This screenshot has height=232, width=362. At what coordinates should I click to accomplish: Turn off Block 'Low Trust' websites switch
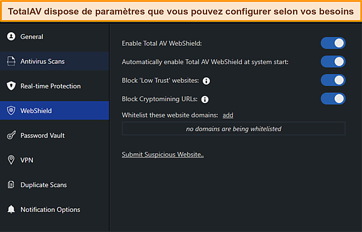pyautogui.click(x=333, y=80)
